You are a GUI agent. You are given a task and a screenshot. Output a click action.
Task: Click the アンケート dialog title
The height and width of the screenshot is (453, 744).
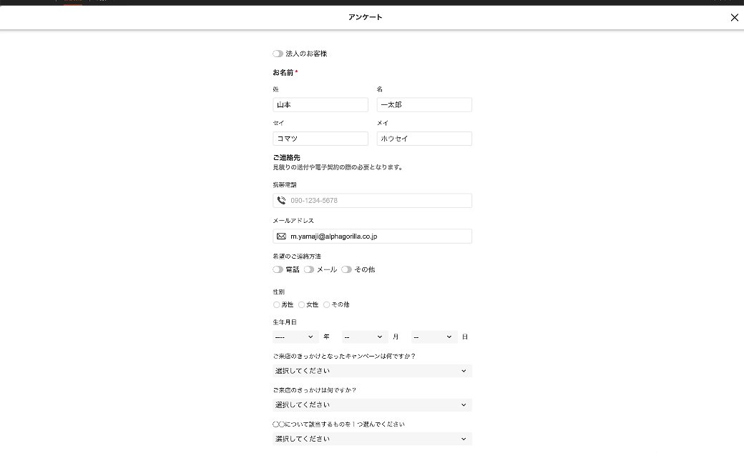[366, 17]
